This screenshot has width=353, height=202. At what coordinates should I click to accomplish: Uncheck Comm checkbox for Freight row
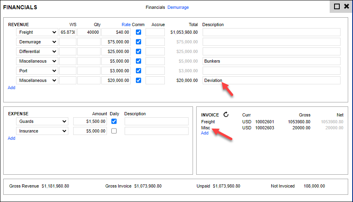[x=138, y=32]
